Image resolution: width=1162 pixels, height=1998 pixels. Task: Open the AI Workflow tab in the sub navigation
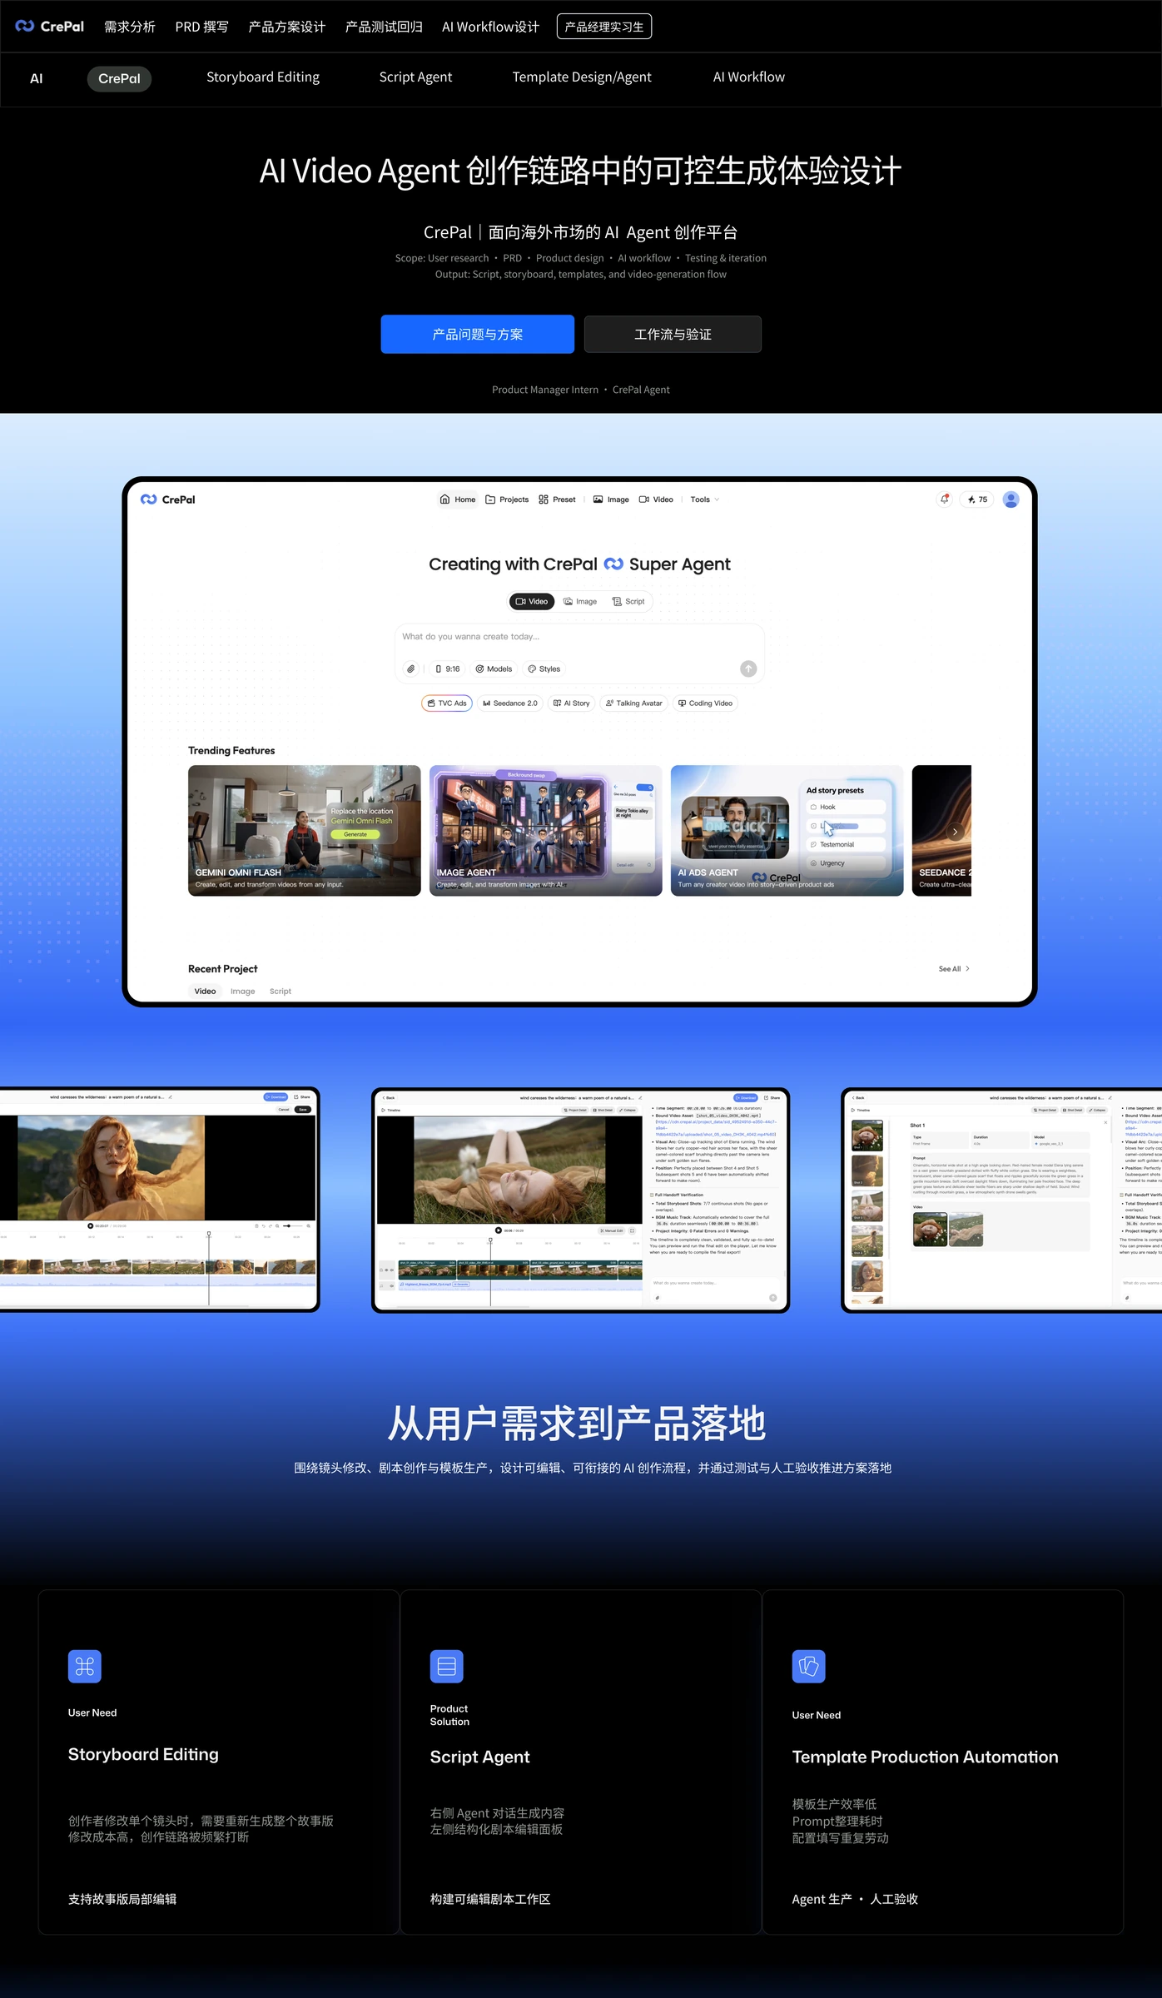pyautogui.click(x=748, y=77)
